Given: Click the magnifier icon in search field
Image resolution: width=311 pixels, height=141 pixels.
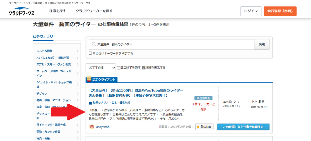Looking at the screenshot, I should [94, 44].
